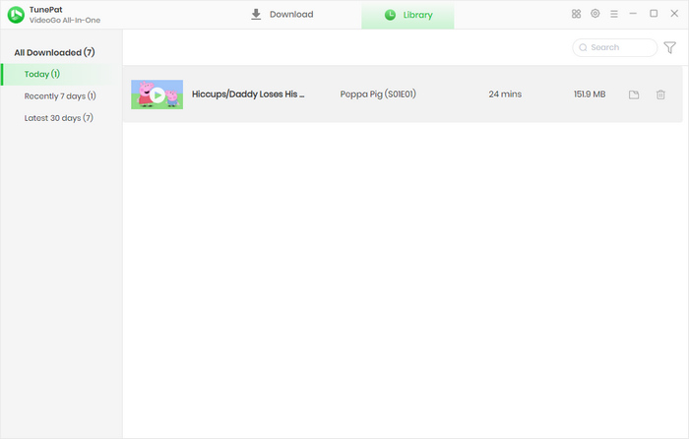Image resolution: width=689 pixels, height=439 pixels.
Task: Open the output folder for the downloaded video
Action: [634, 94]
